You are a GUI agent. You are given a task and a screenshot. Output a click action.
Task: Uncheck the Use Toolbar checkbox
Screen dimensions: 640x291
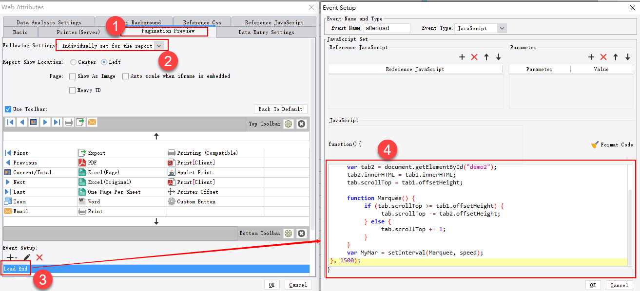(7, 109)
